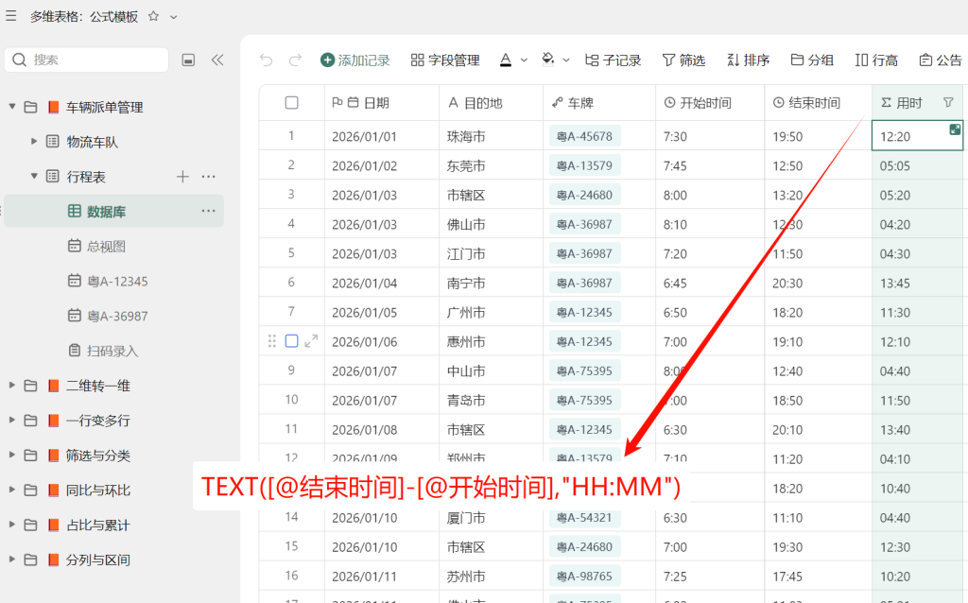Click the font color A icon
This screenshot has height=603, width=968.
506,60
